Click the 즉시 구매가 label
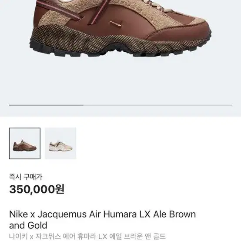This screenshot has height=241, width=241. [x=26, y=177]
